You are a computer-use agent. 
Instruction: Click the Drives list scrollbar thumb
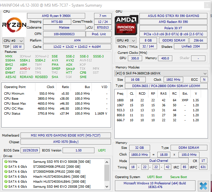click(x=107, y=173)
